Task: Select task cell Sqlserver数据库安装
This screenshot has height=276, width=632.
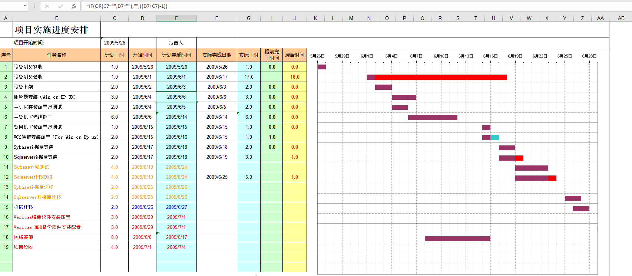Action: [x=57, y=157]
